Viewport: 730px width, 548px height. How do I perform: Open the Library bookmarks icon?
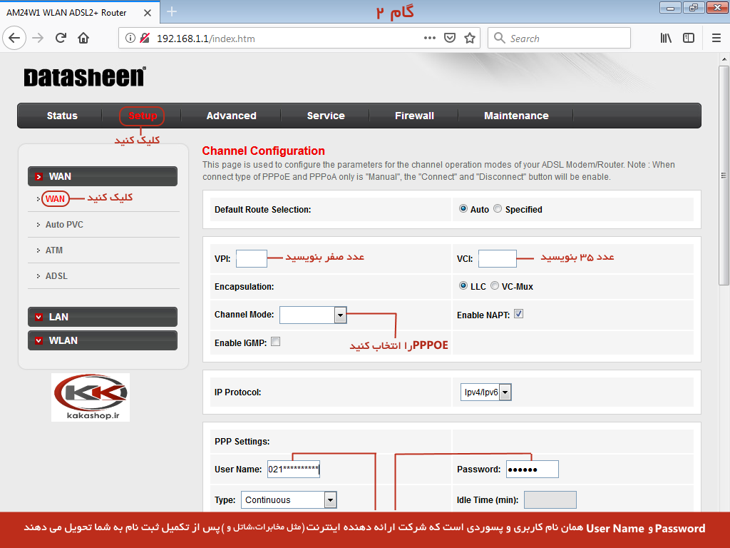pos(666,38)
